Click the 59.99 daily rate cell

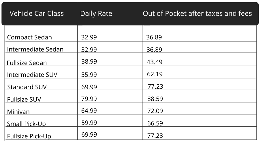[89, 123]
